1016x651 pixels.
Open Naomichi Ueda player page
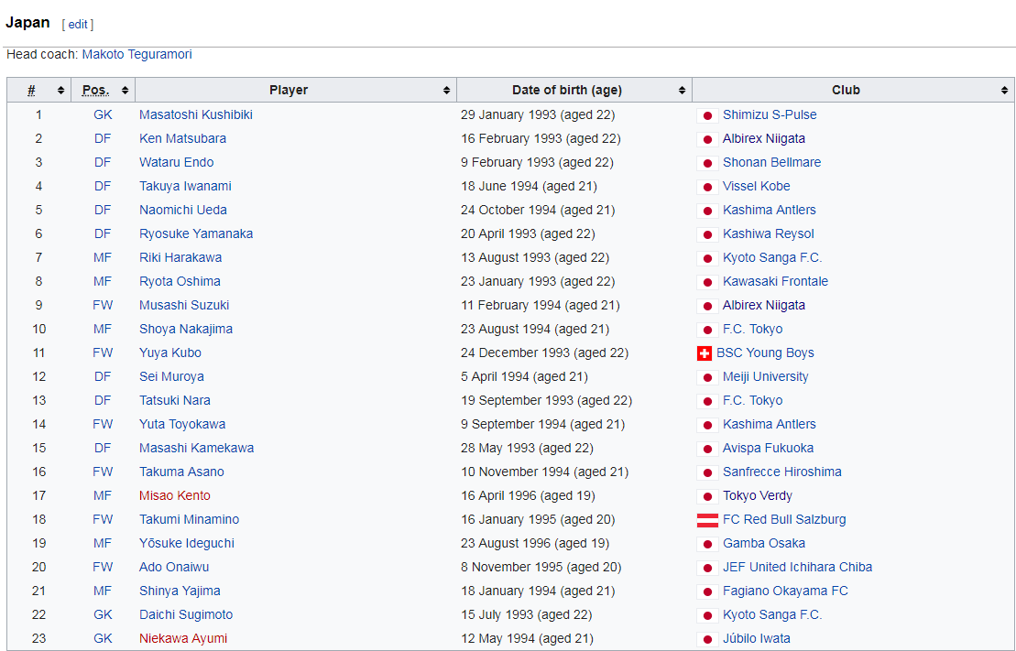tap(183, 210)
